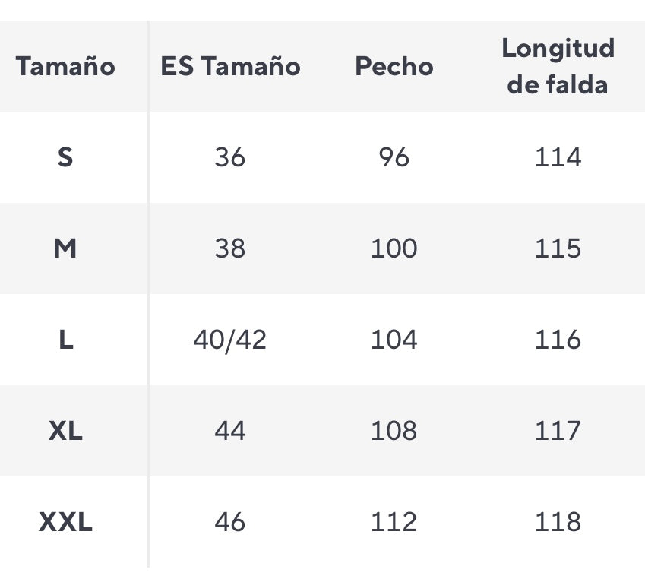
Task: Click the chest measurement 112
Action: point(394,522)
